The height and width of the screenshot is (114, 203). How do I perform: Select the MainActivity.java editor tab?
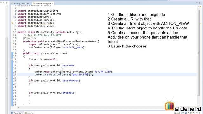[43, 3]
